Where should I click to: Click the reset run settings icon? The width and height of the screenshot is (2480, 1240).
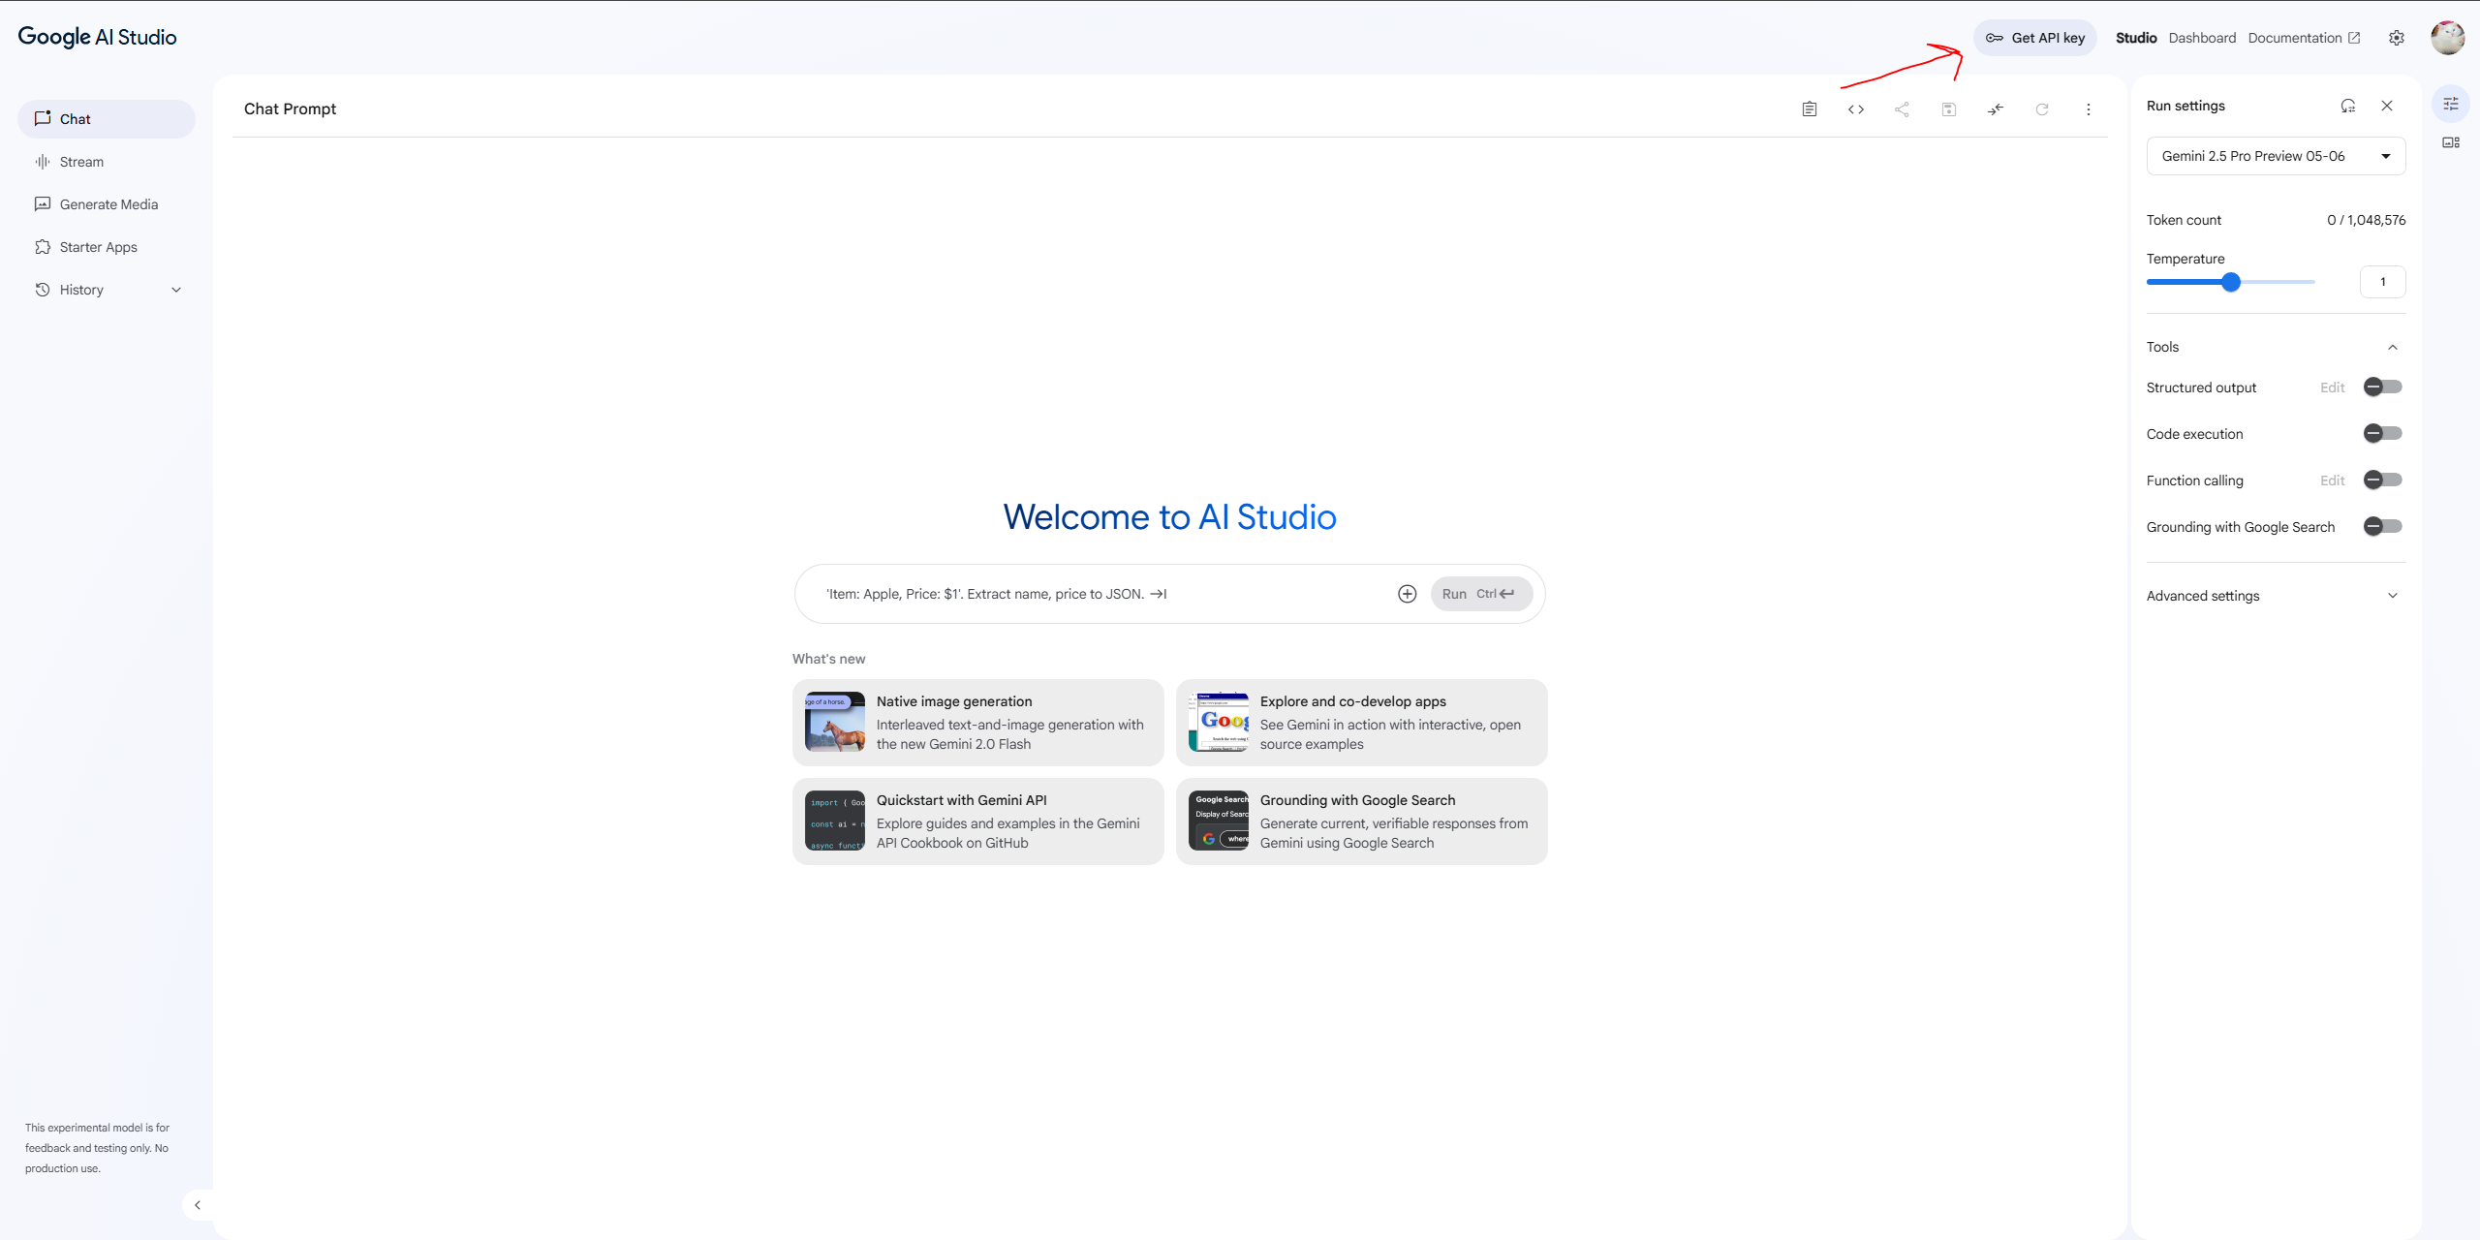pyautogui.click(x=2348, y=106)
